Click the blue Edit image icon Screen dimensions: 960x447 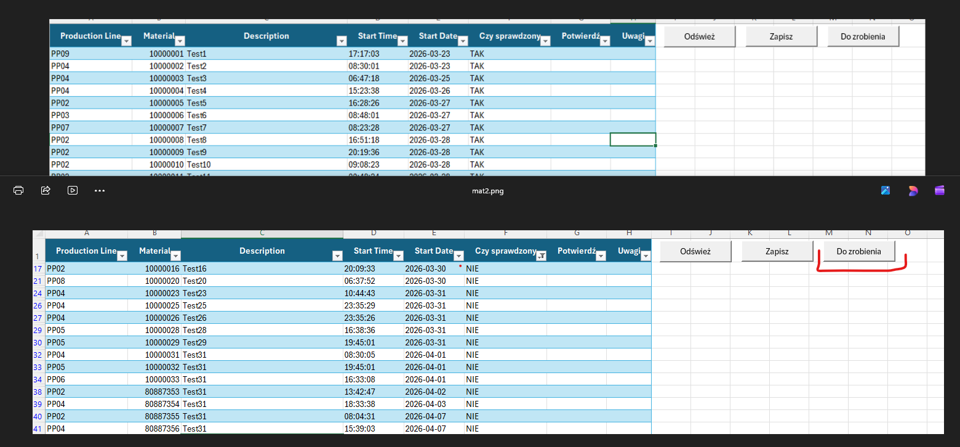[886, 191]
